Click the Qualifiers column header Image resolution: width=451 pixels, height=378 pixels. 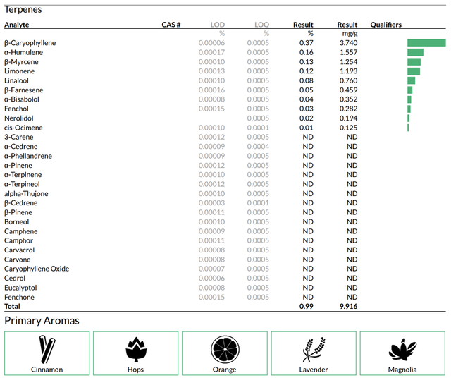(385, 25)
